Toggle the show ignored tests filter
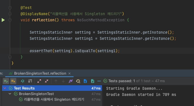 (x=13, y=81)
